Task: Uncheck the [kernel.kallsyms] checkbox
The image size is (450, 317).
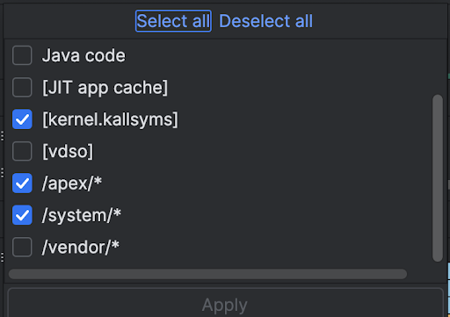Action: 22,119
